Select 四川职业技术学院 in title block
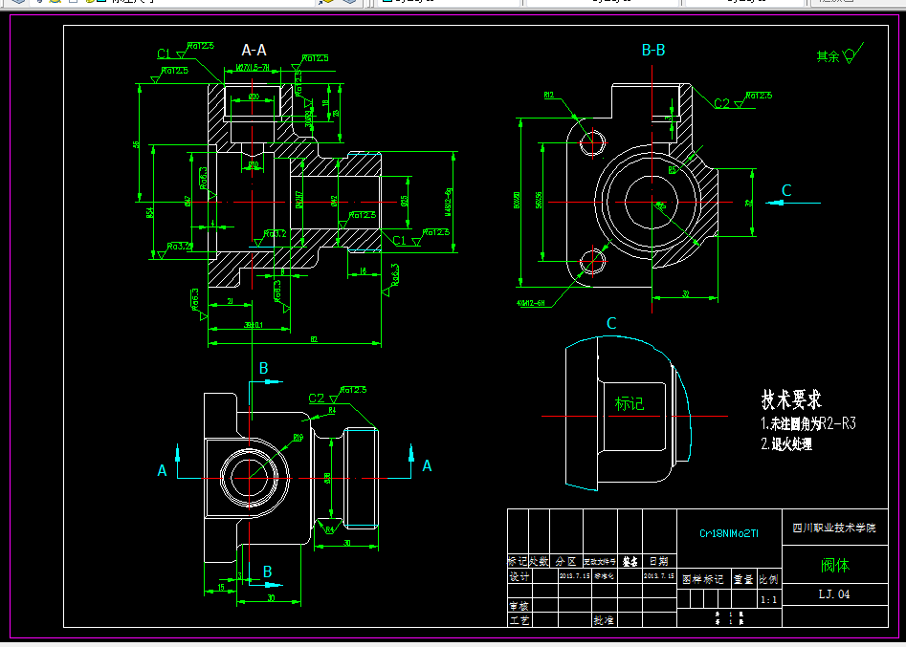Screen dimensions: 906x647 (x=834, y=528)
